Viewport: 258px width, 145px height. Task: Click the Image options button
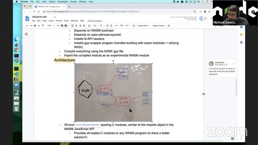(x=144, y=26)
